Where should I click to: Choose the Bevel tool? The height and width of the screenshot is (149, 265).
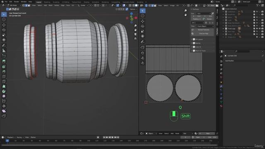[x=4, y=72]
